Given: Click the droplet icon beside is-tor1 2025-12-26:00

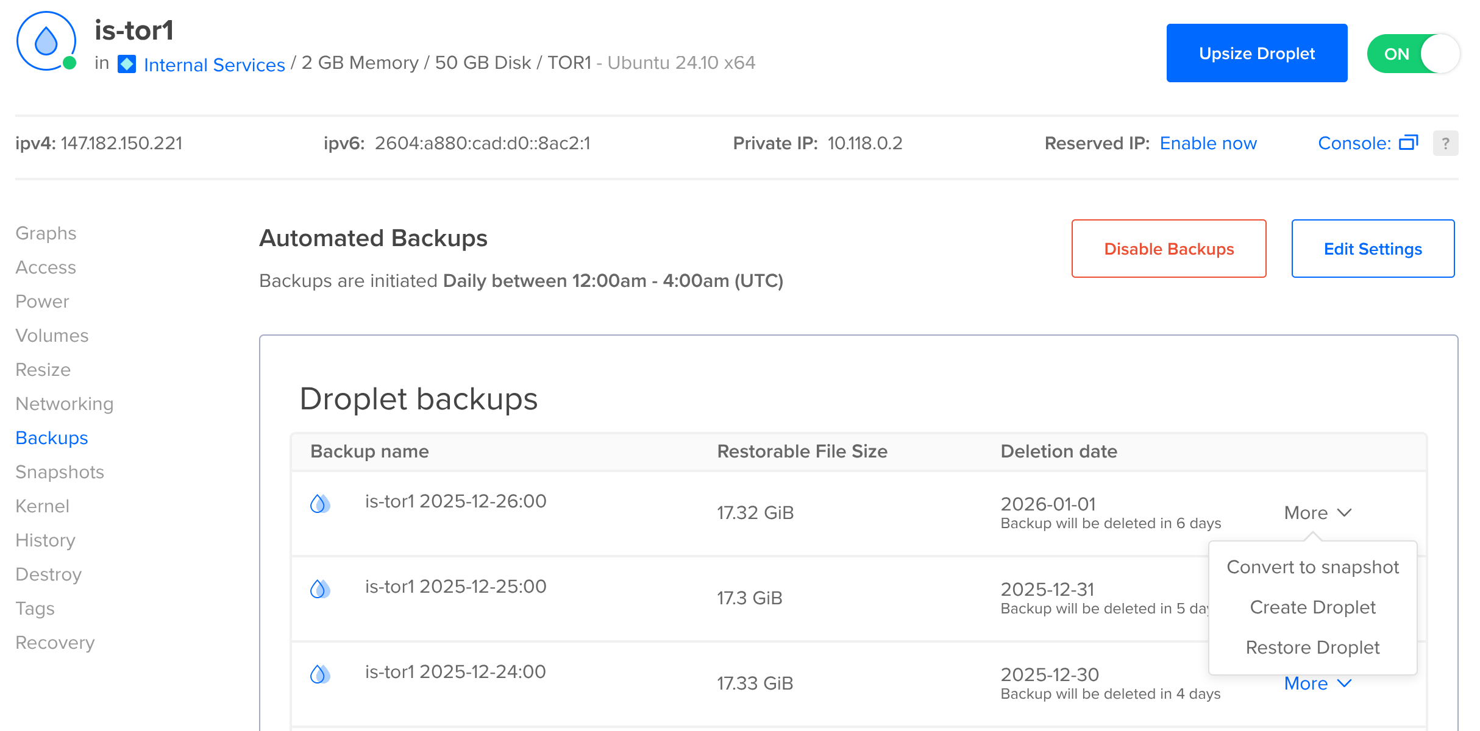Looking at the screenshot, I should 320,504.
